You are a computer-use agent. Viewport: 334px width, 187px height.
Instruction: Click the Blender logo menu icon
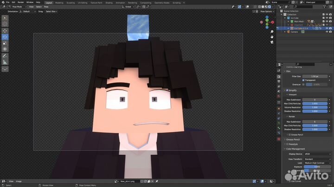pos(3,2)
